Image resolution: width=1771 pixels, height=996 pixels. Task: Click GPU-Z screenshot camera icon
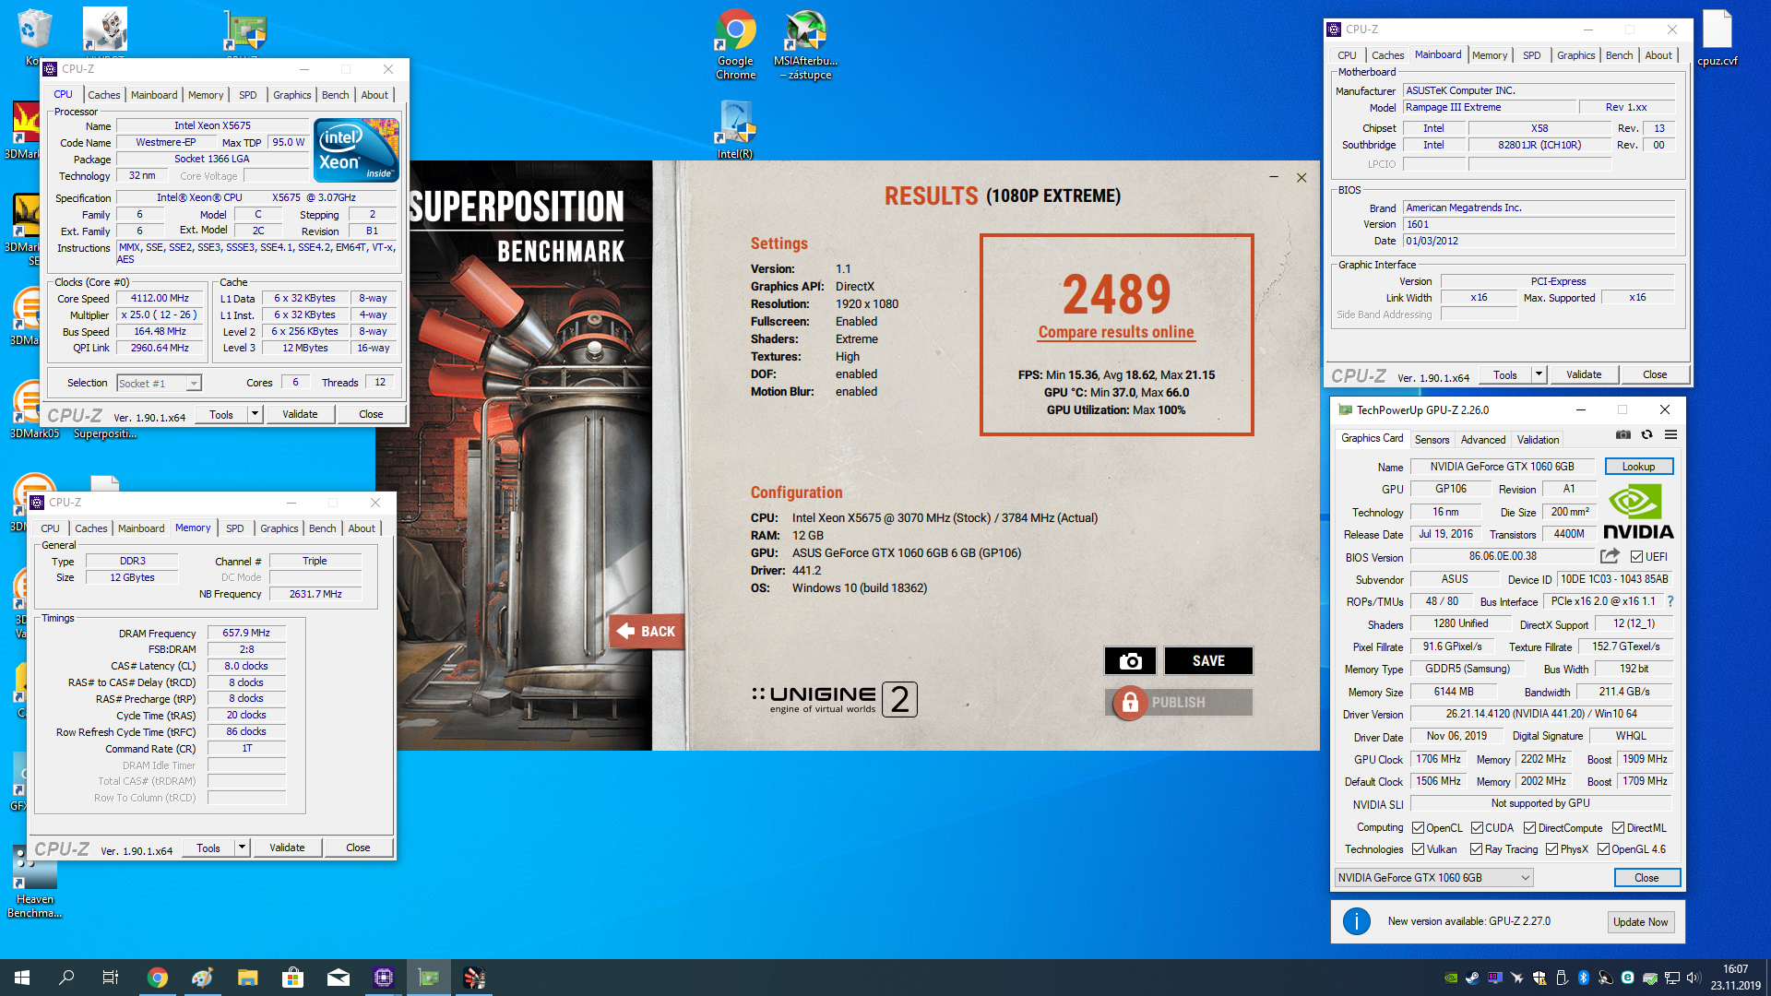pos(1623,435)
